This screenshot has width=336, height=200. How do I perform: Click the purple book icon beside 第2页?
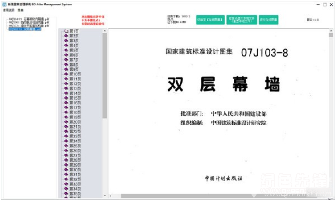point(66,36)
